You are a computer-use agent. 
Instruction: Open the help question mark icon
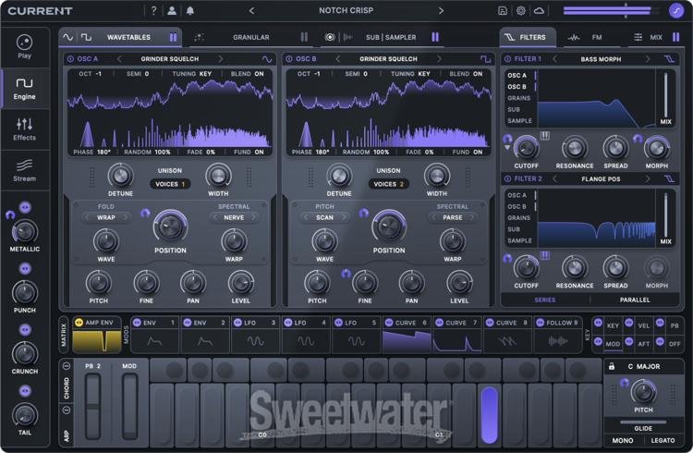(x=153, y=10)
